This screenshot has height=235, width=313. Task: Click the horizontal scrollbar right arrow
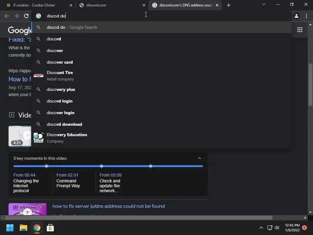coord(305,218)
